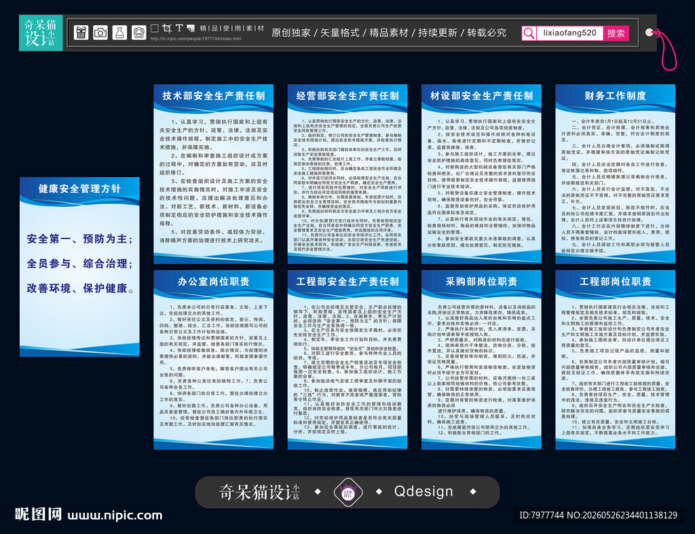Select the 采购部岗位职责 poster
The width and height of the screenshot is (695, 534).
(481, 360)
